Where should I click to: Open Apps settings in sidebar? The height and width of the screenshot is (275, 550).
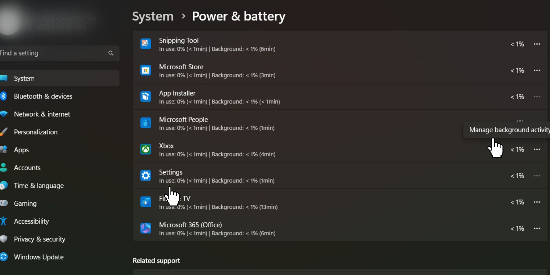click(x=59, y=150)
